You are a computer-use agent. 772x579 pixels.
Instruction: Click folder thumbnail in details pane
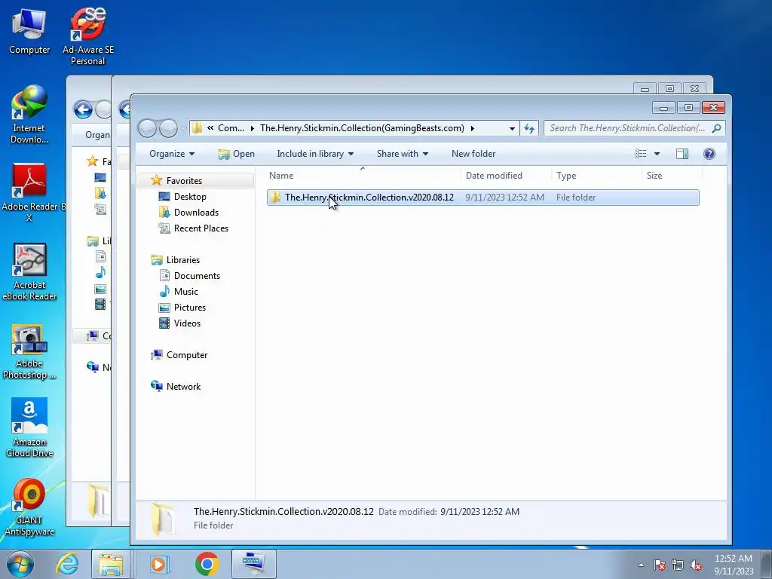tap(163, 519)
